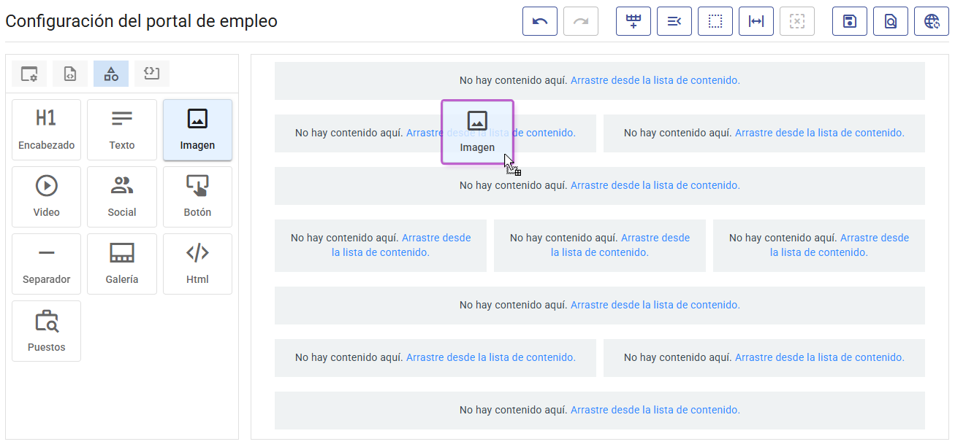Switch to the page settings tab
This screenshot has width=955, height=447.
pyautogui.click(x=28, y=73)
